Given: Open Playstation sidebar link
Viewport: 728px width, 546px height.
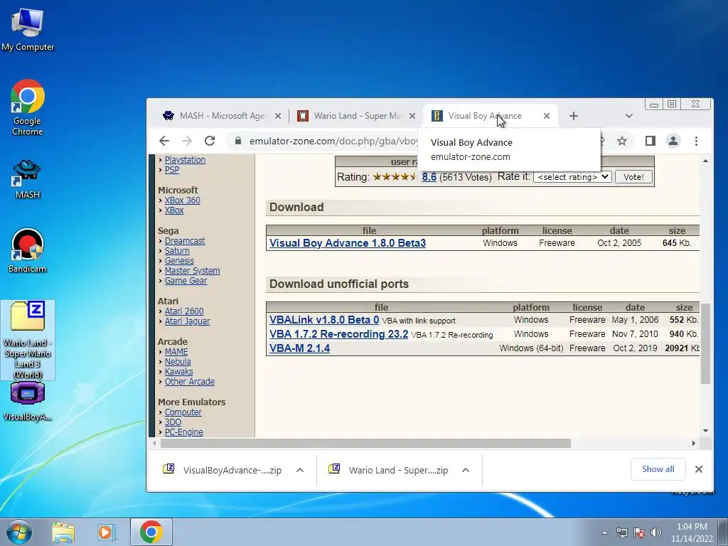Looking at the screenshot, I should coord(185,160).
